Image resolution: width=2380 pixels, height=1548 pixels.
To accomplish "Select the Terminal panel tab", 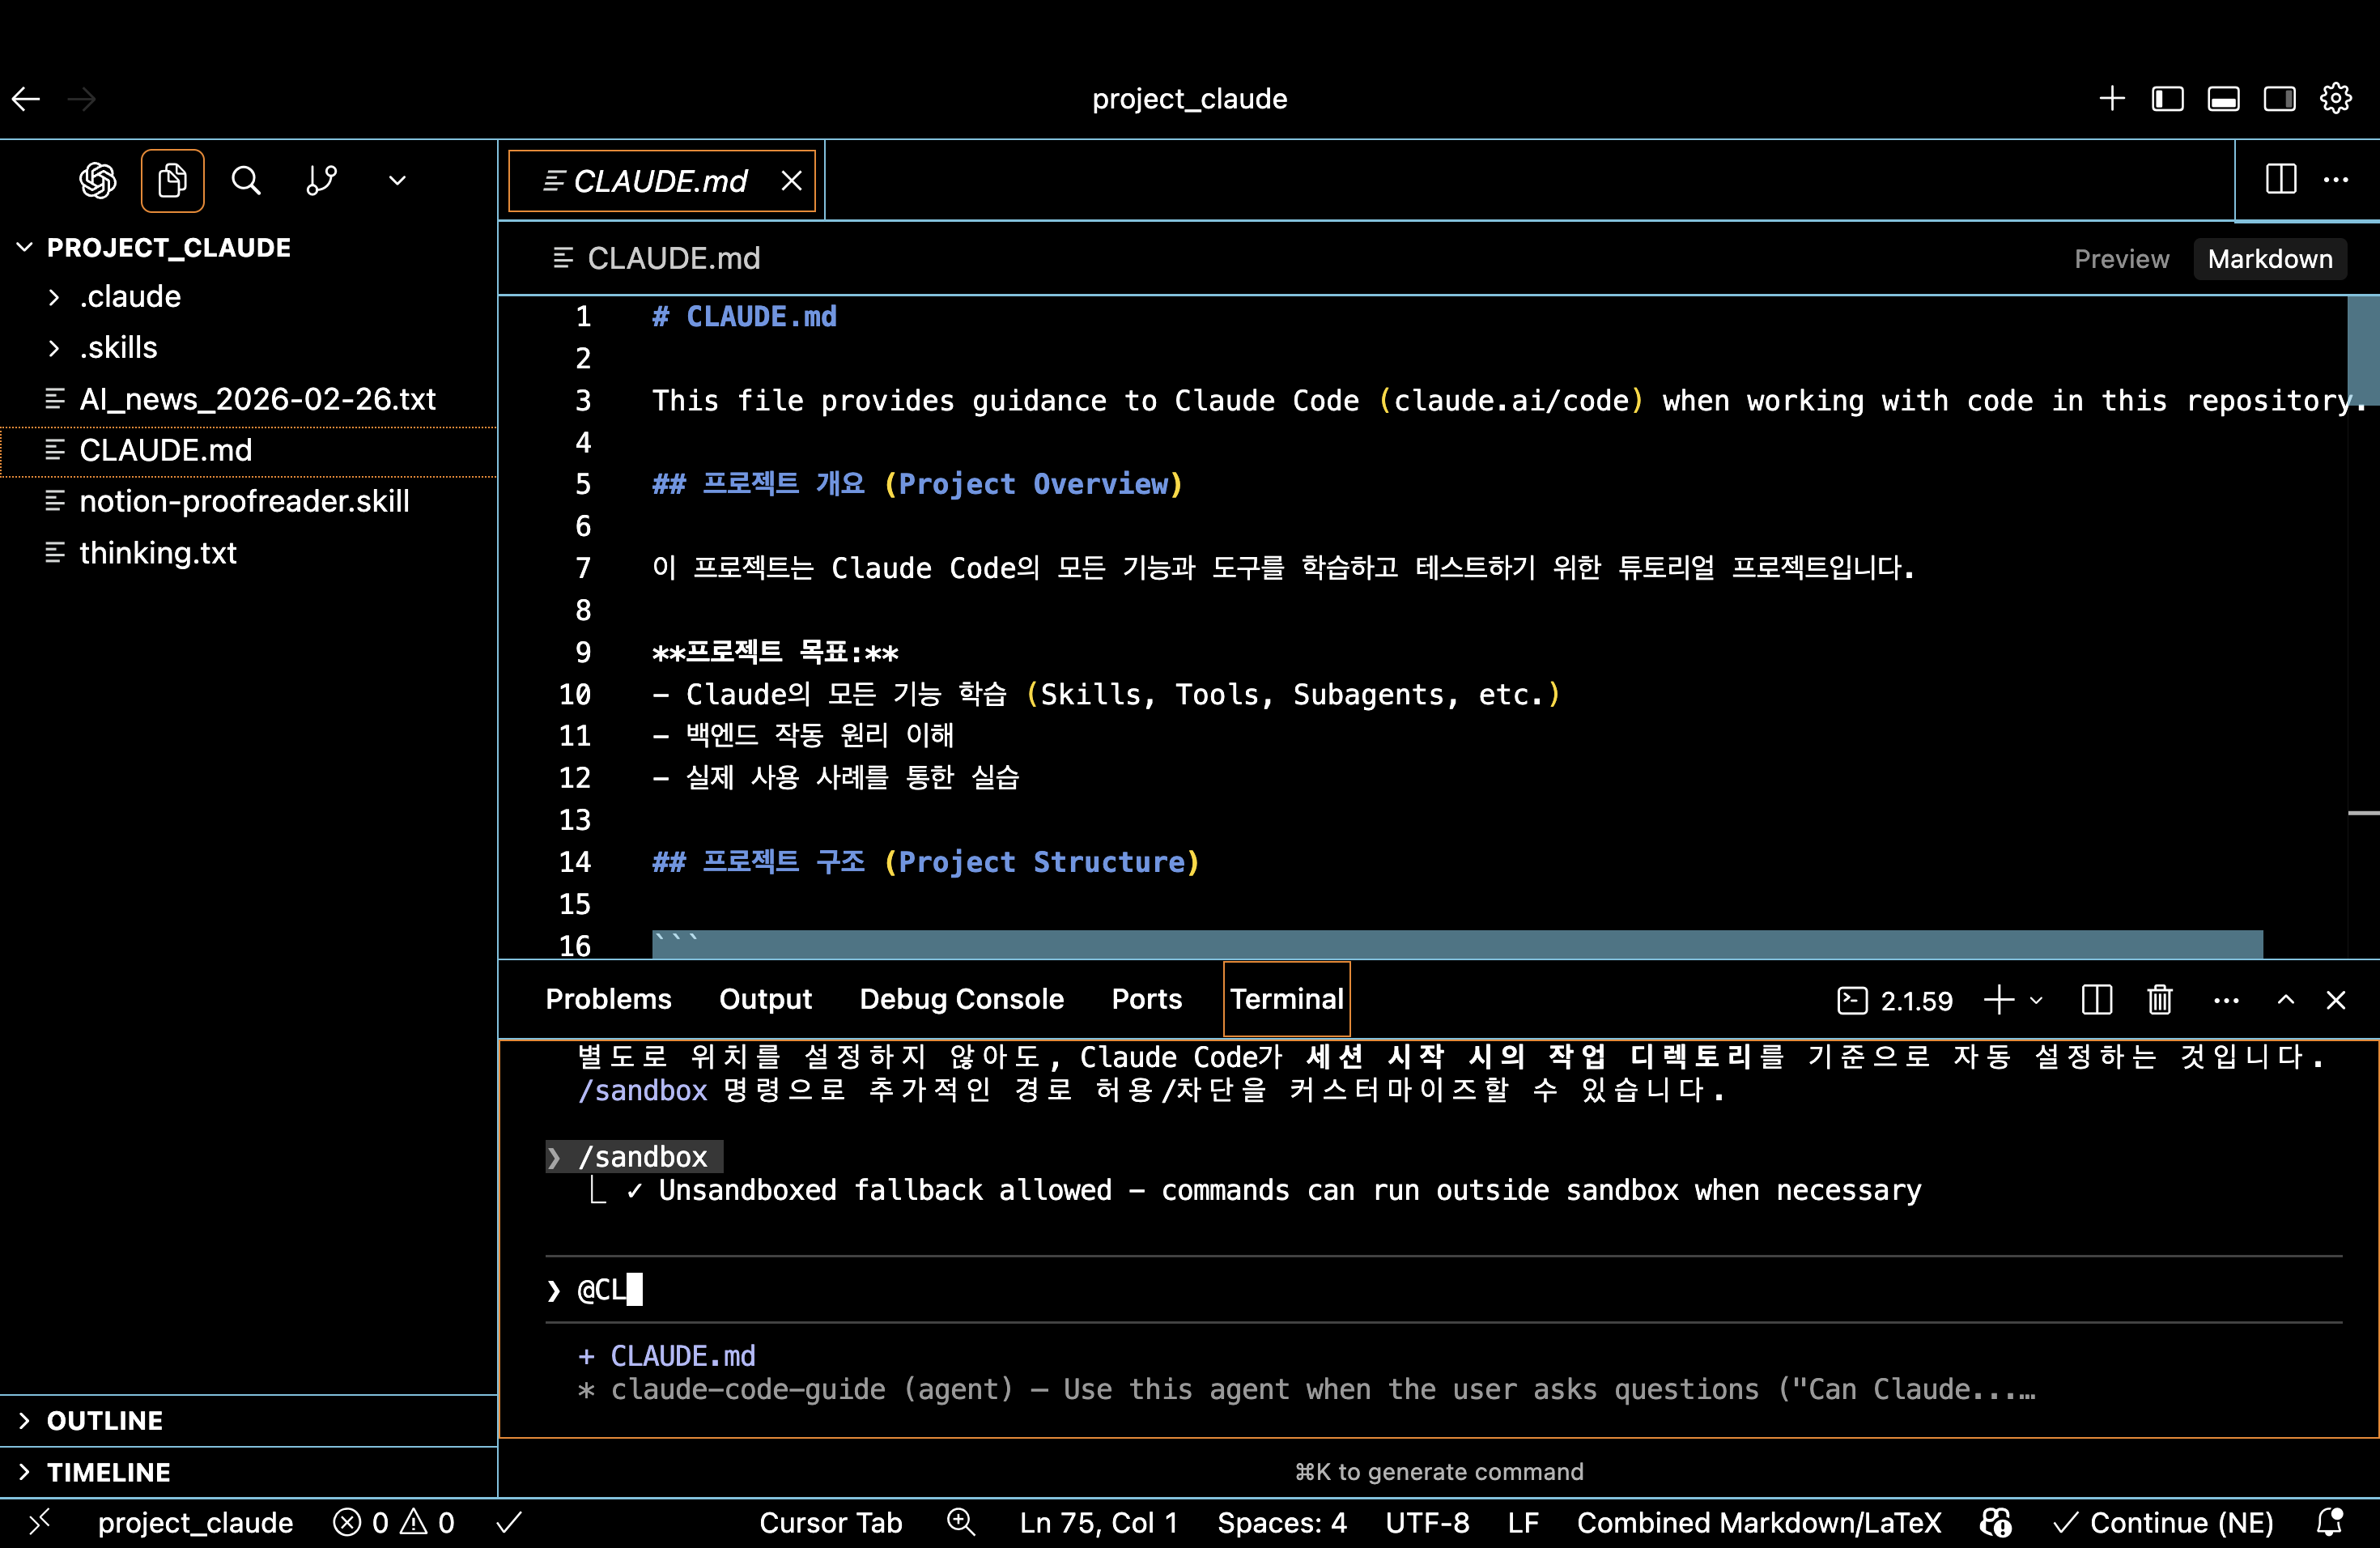I will coord(1286,999).
